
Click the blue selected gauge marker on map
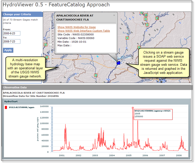[118, 63]
